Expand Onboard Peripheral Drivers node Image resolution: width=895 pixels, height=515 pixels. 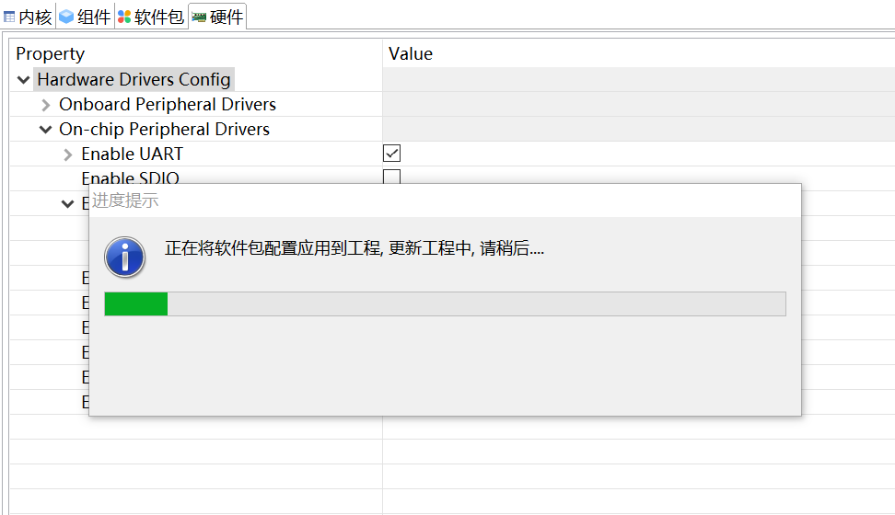[x=46, y=105]
